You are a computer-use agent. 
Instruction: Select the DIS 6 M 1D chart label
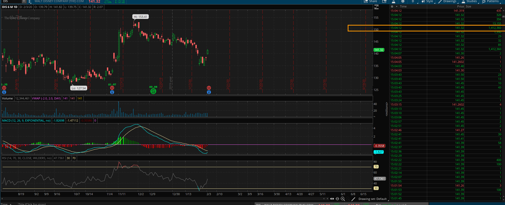tap(11, 7)
